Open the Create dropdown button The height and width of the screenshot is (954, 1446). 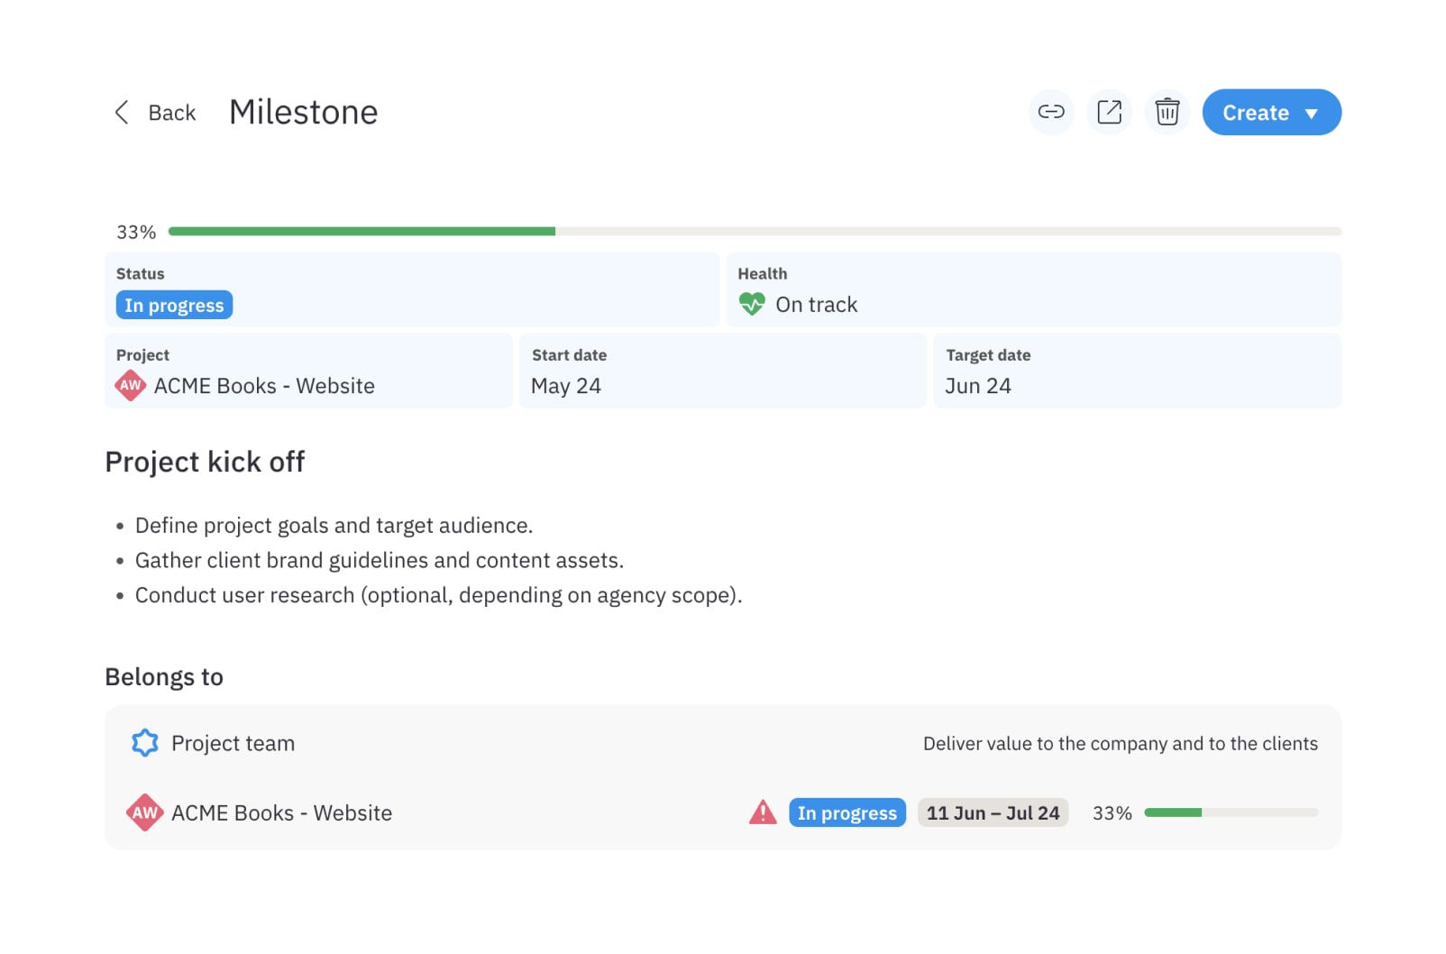tap(1271, 112)
